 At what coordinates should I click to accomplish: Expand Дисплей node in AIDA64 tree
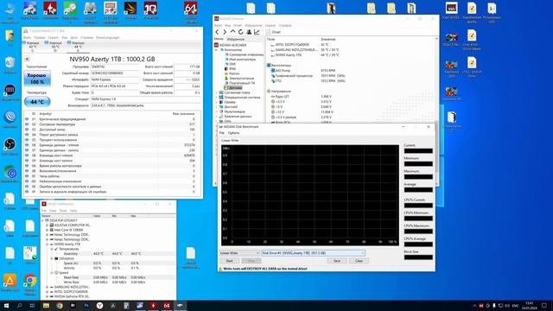(x=217, y=107)
